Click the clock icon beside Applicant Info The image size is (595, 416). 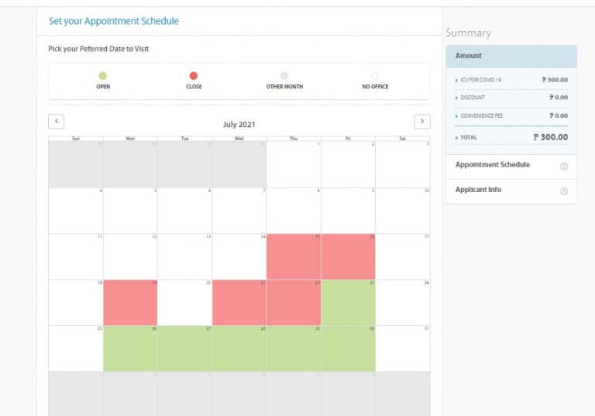click(563, 191)
